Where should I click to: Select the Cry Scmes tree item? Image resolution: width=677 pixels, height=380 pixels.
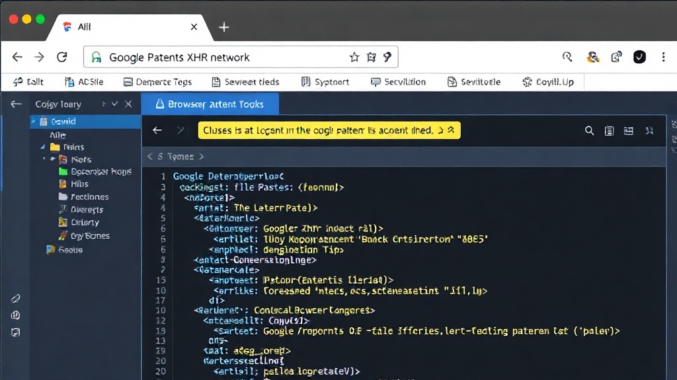click(x=84, y=236)
